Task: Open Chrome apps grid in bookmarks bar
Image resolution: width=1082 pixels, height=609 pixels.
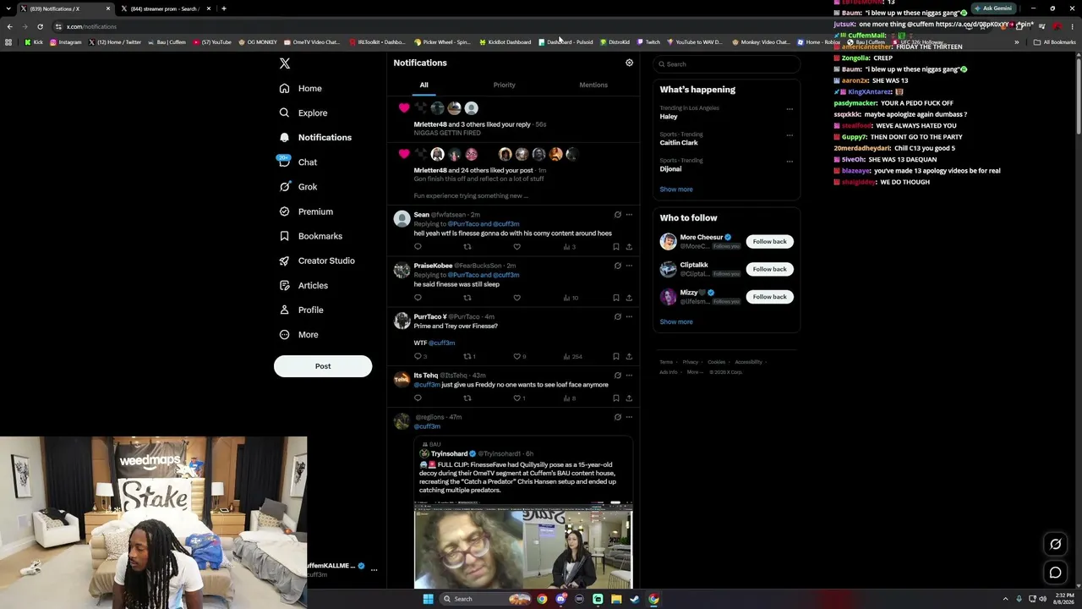Action: point(8,41)
